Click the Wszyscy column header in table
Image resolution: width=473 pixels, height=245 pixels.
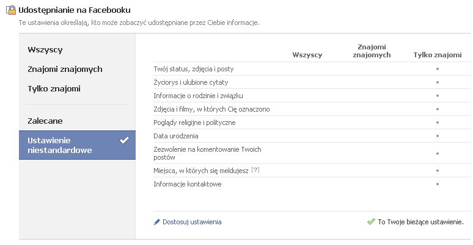pyautogui.click(x=307, y=55)
